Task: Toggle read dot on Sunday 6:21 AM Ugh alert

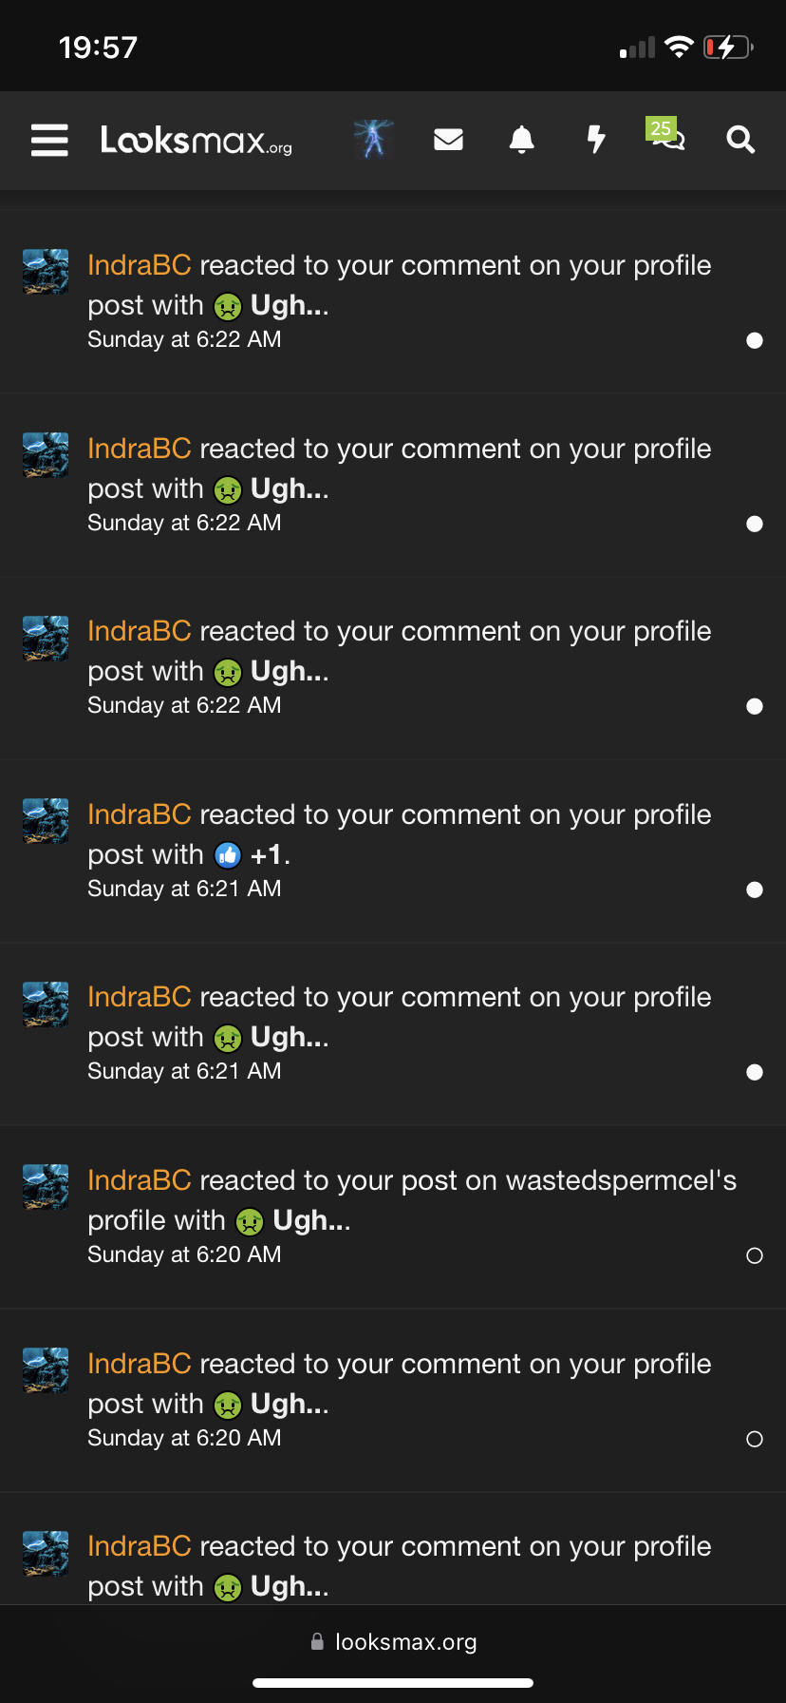Action: pyautogui.click(x=755, y=1072)
